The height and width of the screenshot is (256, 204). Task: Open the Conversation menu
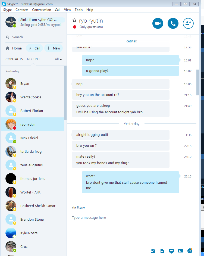(x=42, y=10)
